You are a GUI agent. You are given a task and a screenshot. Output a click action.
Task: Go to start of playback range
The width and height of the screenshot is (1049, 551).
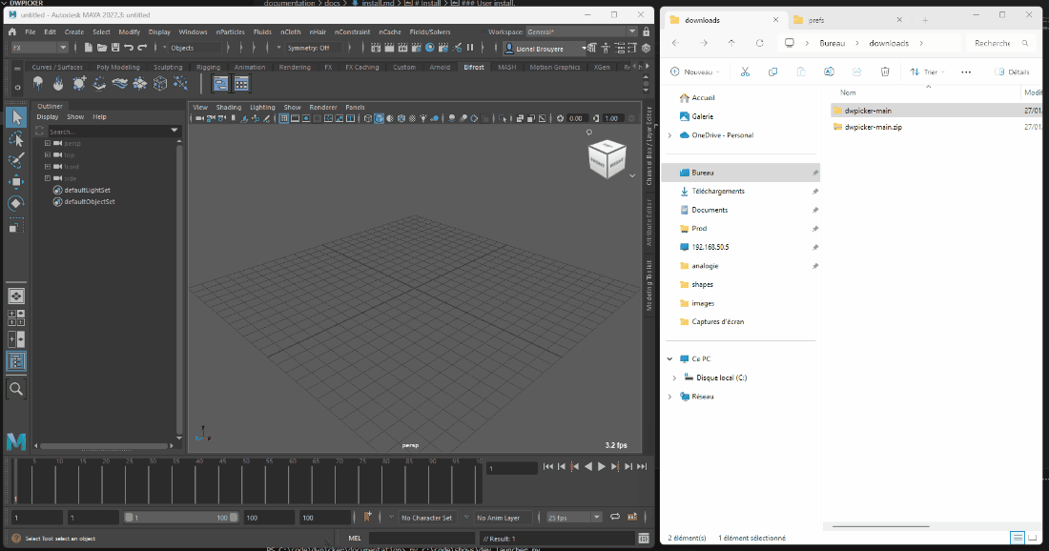[548, 467]
